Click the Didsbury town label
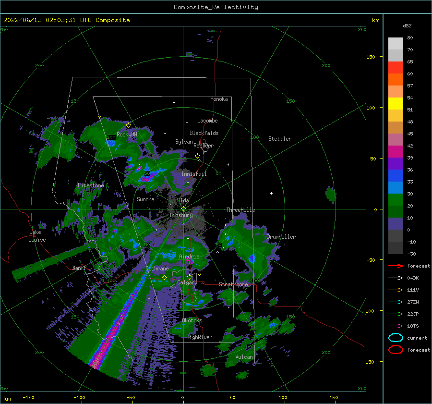The height and width of the screenshot is (404, 432). 181,215
